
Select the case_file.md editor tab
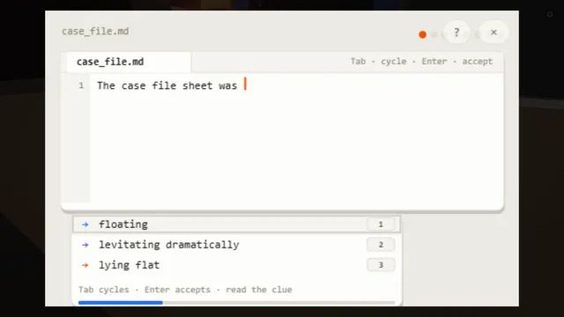pyautogui.click(x=129, y=62)
